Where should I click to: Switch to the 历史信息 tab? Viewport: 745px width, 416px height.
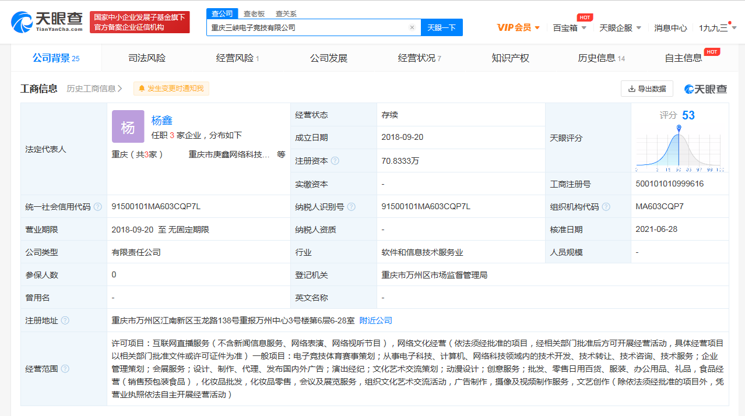[x=601, y=58]
